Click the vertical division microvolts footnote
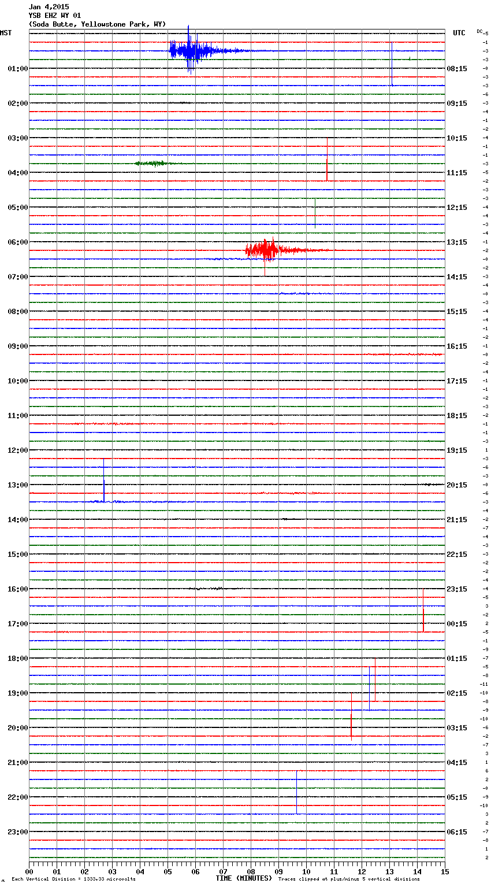The image size is (491, 887). (x=73, y=879)
